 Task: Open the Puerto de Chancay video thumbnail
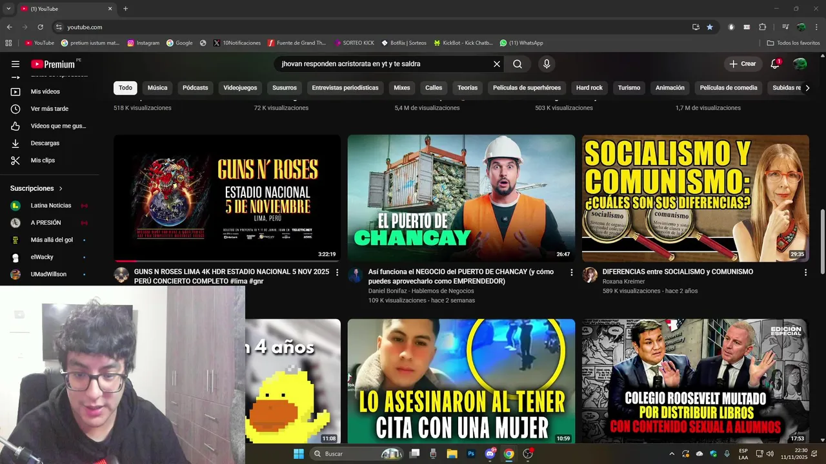coord(461,198)
